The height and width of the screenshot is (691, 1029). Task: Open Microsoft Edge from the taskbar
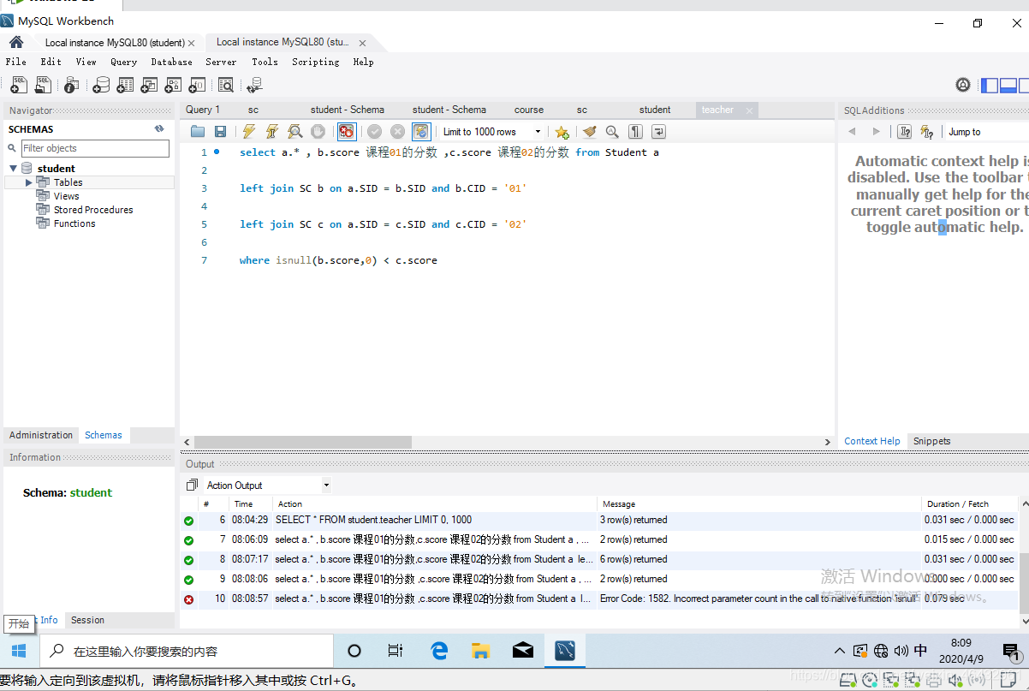(439, 651)
